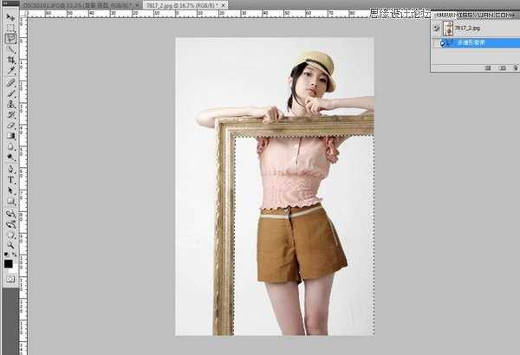Select the Rectangular Marquee tool
520x355 pixels.
point(10,28)
